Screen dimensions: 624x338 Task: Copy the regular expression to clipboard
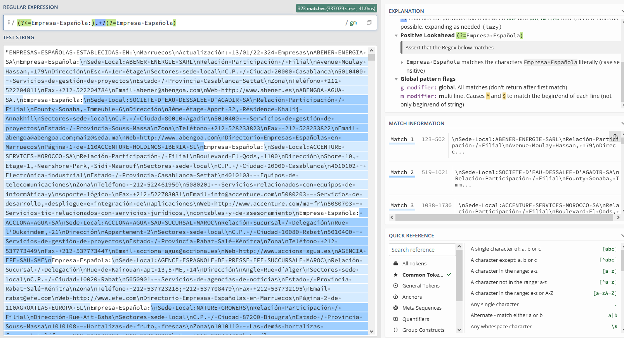369,23
